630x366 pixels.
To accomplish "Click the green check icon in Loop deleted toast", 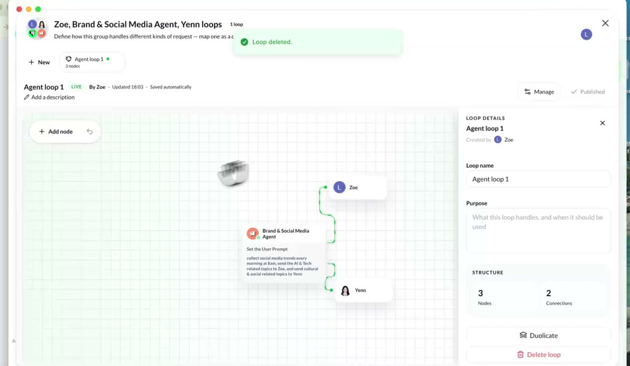I will click(x=244, y=42).
